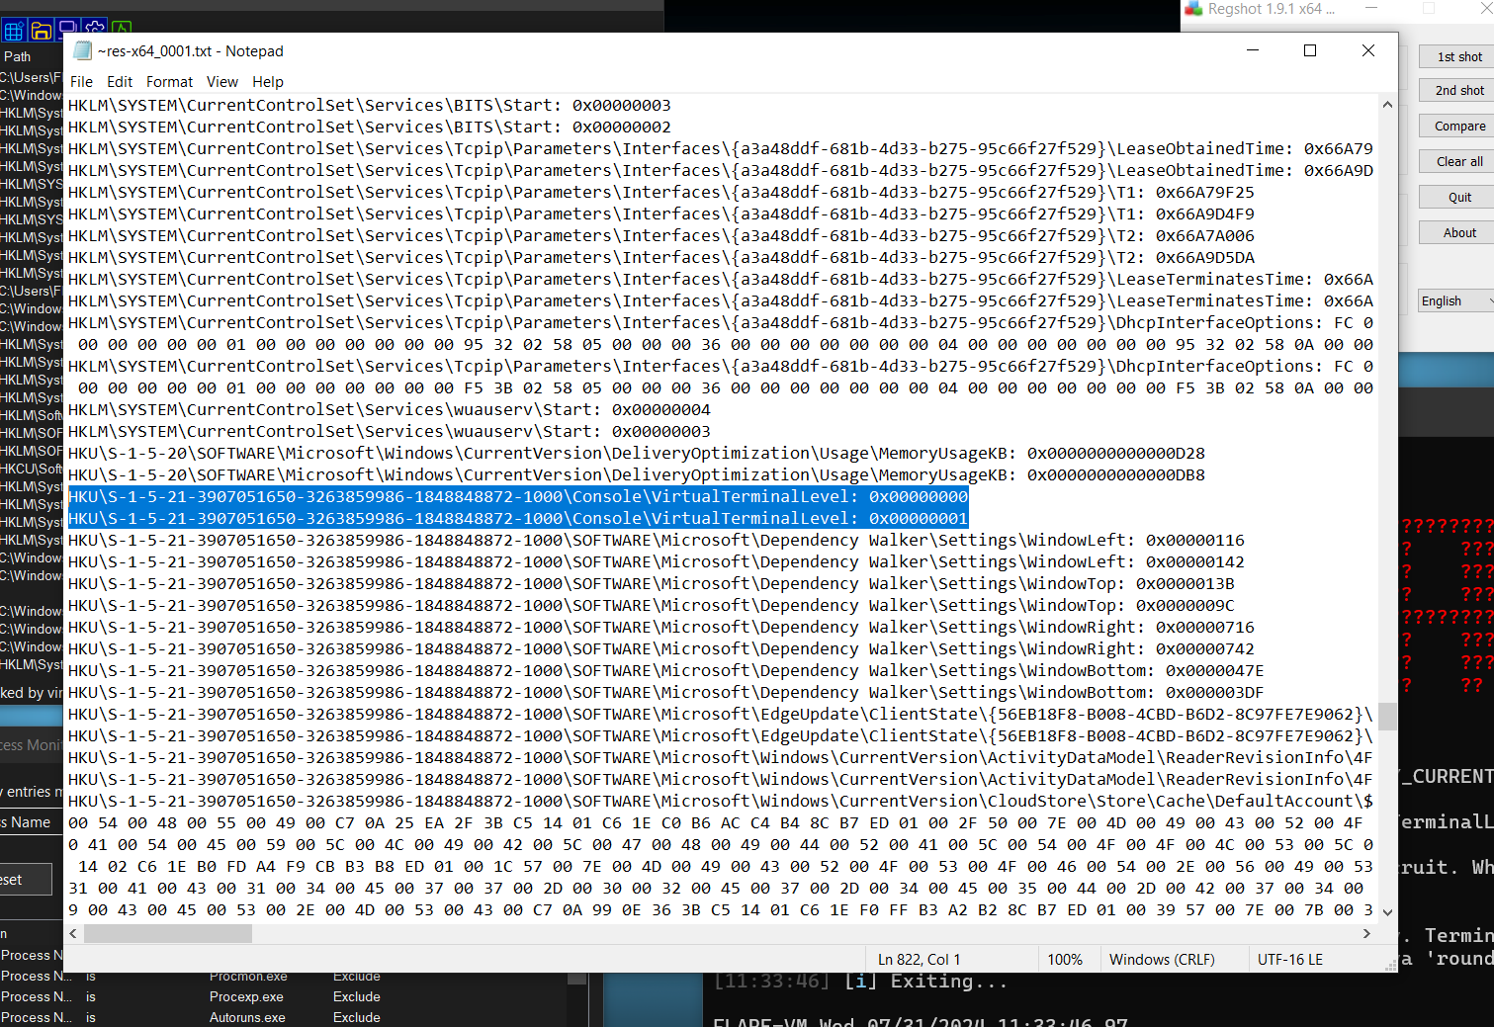Viewport: 1494px width, 1027px height.
Task: Click the Ln 822, Col 1 status indicator
Action: (919, 959)
